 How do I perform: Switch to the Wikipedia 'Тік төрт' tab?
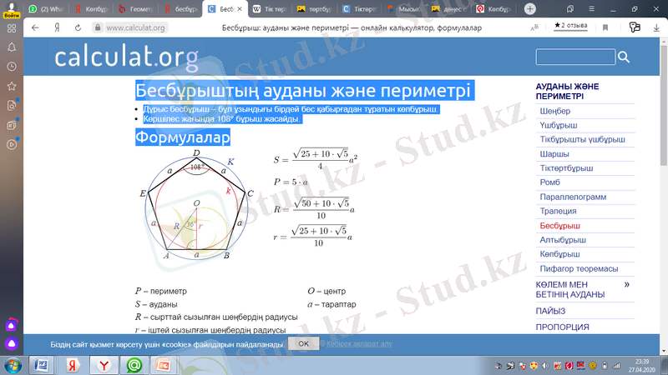click(x=270, y=8)
